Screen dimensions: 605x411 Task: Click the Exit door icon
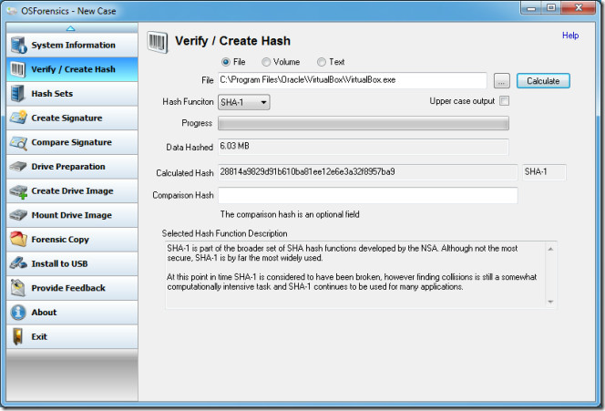pos(17,336)
